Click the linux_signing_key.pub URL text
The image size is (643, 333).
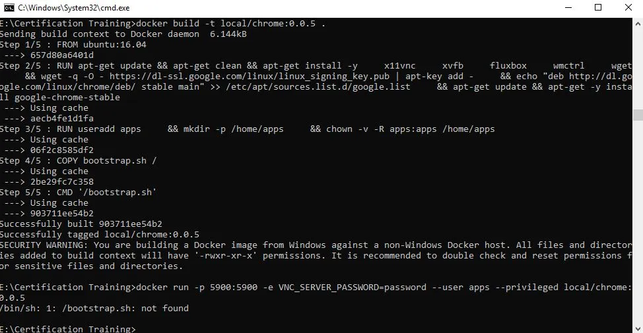click(x=250, y=76)
